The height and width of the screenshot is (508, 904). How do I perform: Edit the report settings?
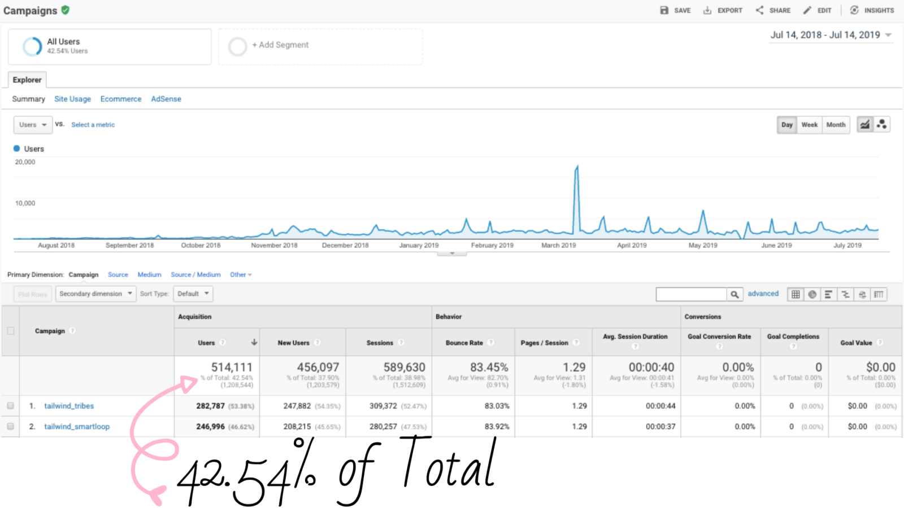(817, 10)
